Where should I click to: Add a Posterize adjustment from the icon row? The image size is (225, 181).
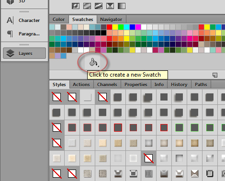tap(87, 6)
